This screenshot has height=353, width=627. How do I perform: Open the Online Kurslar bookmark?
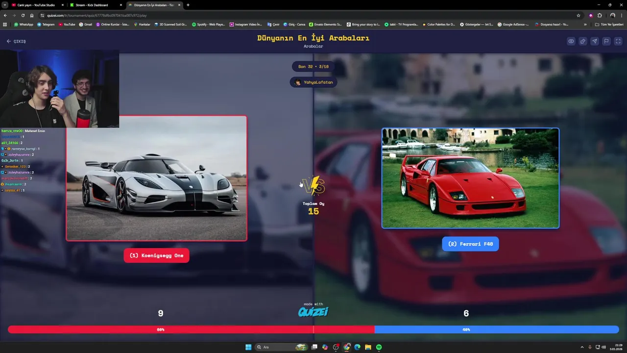point(113,24)
